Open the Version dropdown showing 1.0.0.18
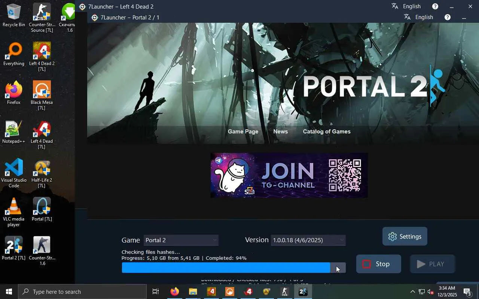Viewport: 479px width, 299px height. click(308, 240)
